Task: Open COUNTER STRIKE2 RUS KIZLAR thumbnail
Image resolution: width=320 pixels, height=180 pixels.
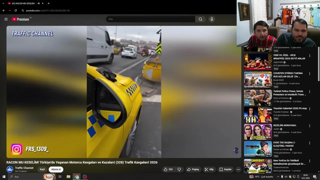Action: tap(258, 79)
